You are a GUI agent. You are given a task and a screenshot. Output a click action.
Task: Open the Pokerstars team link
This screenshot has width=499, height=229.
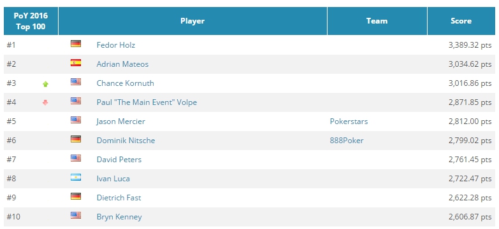349,121
